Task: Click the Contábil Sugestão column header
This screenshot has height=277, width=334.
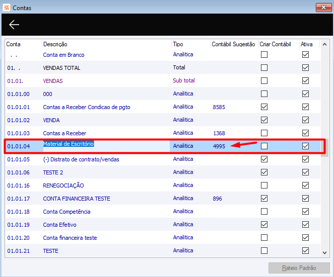Action: point(233,44)
